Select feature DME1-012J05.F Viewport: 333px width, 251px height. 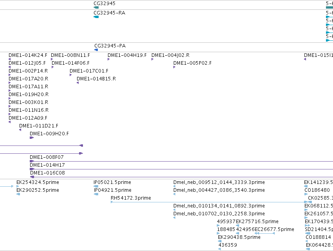click(x=27, y=63)
